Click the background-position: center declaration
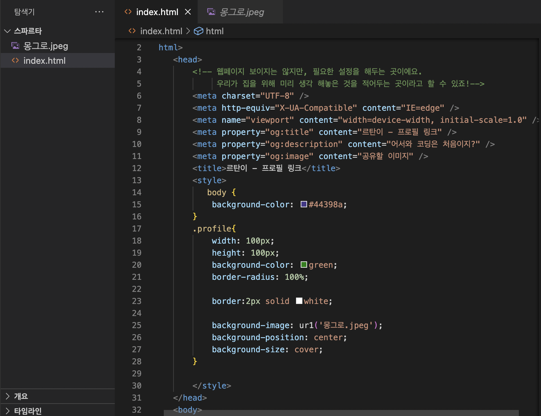541x416 pixels. coord(280,337)
